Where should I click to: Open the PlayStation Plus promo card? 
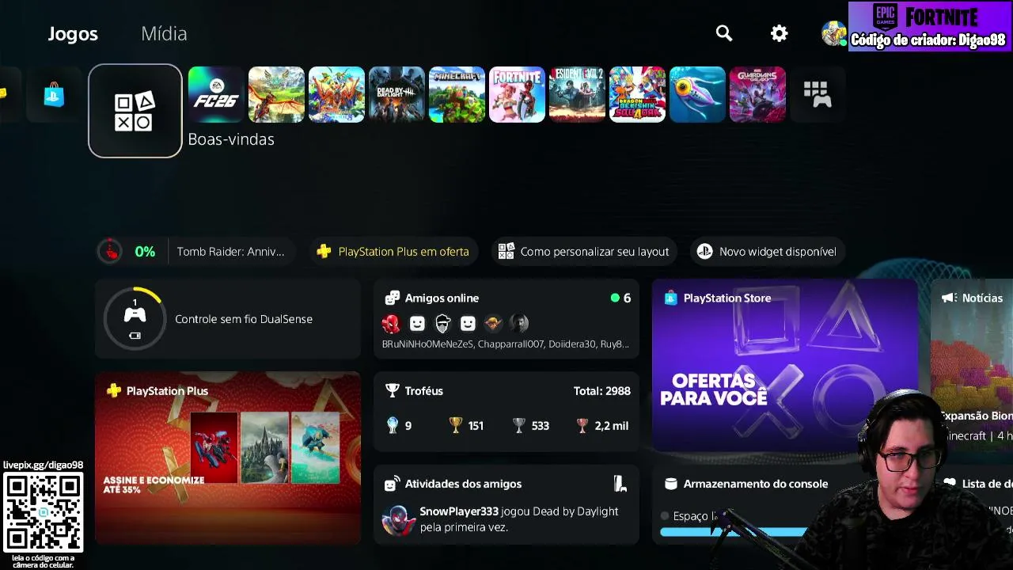coord(228,458)
